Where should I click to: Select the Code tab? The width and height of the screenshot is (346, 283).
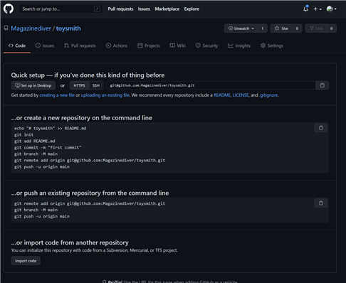17,46
